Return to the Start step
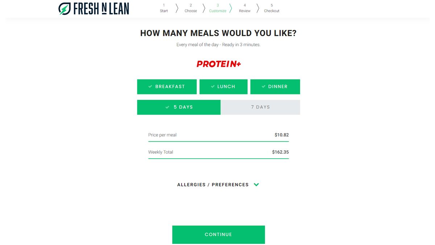This screenshot has height=245, width=435. click(163, 8)
